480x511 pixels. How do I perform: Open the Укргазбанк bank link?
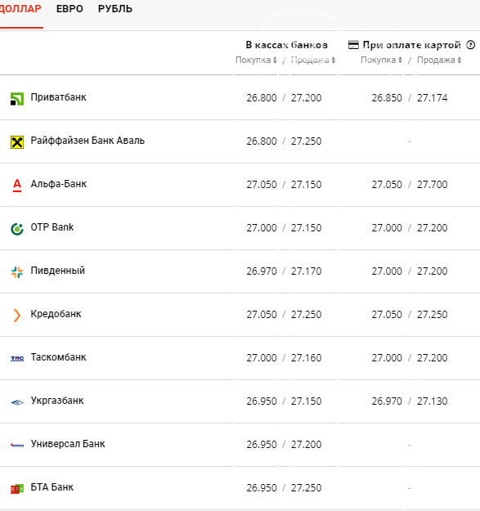point(57,401)
